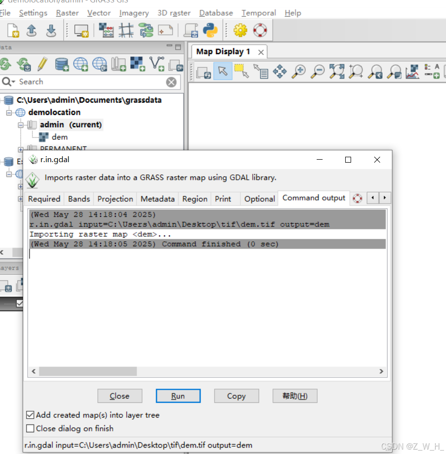This screenshot has width=446, height=454.
Task: Close the Map Display 1 tab
Action: [x=261, y=53]
